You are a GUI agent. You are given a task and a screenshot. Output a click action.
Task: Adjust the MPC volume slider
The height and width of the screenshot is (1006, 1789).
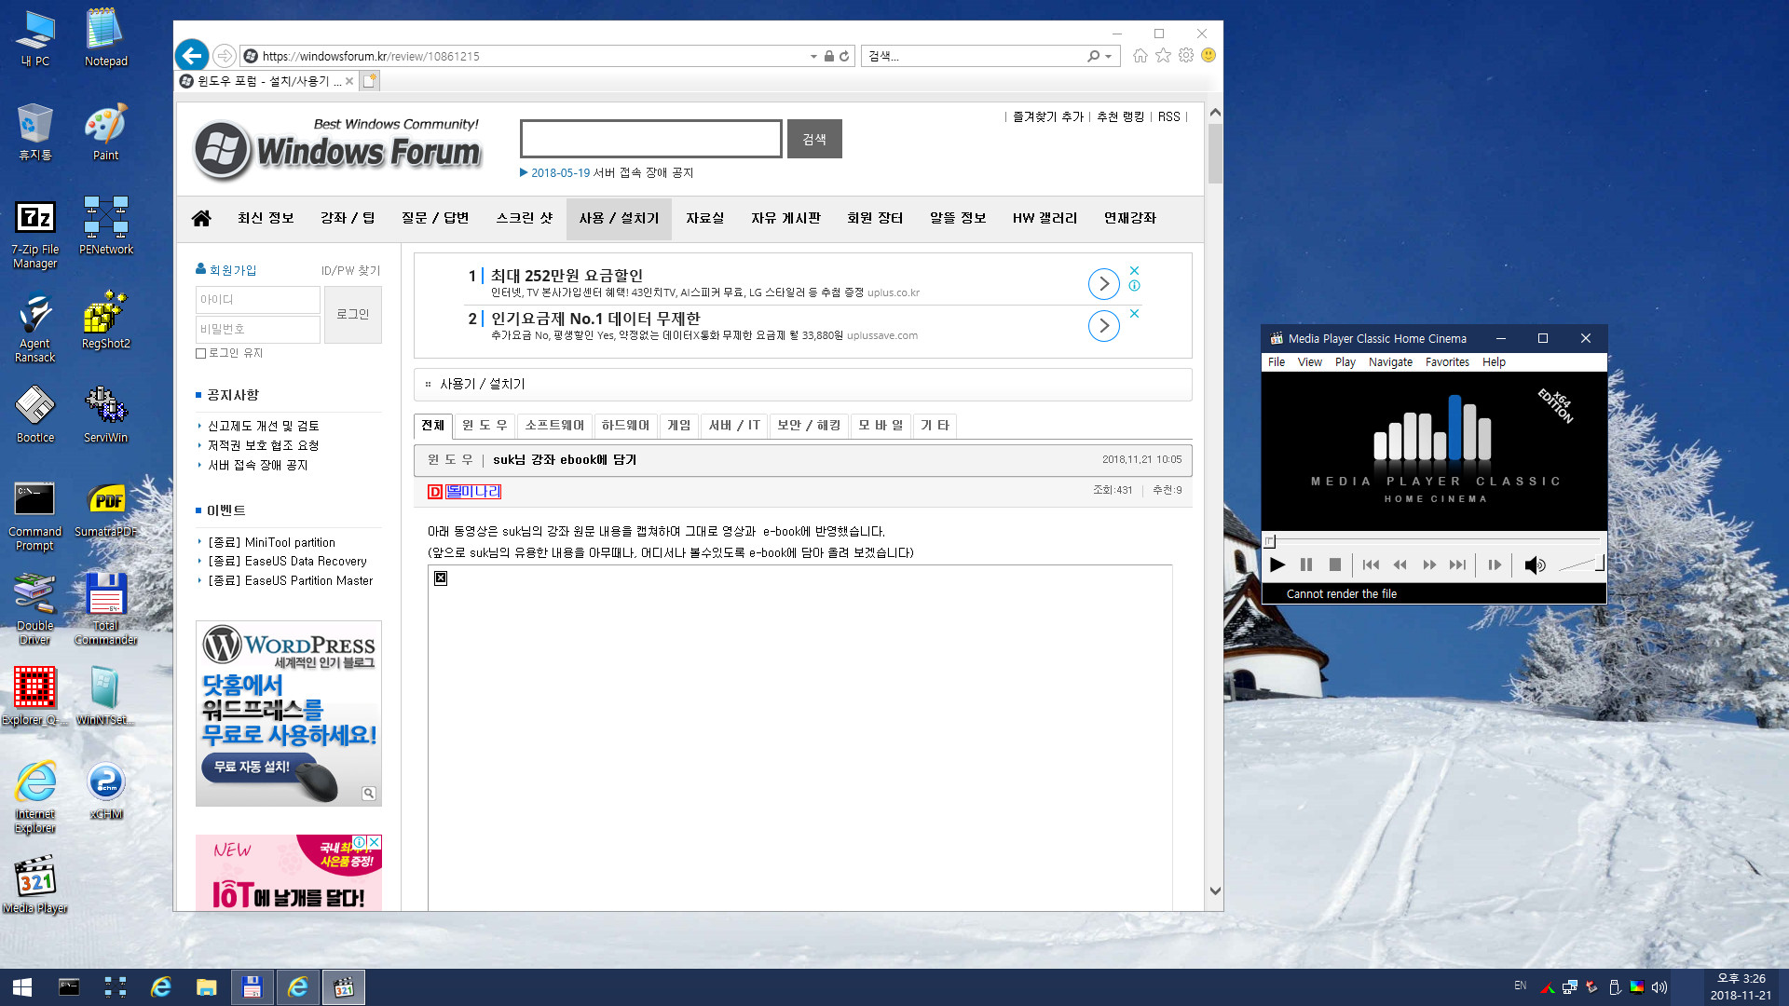click(x=1580, y=564)
